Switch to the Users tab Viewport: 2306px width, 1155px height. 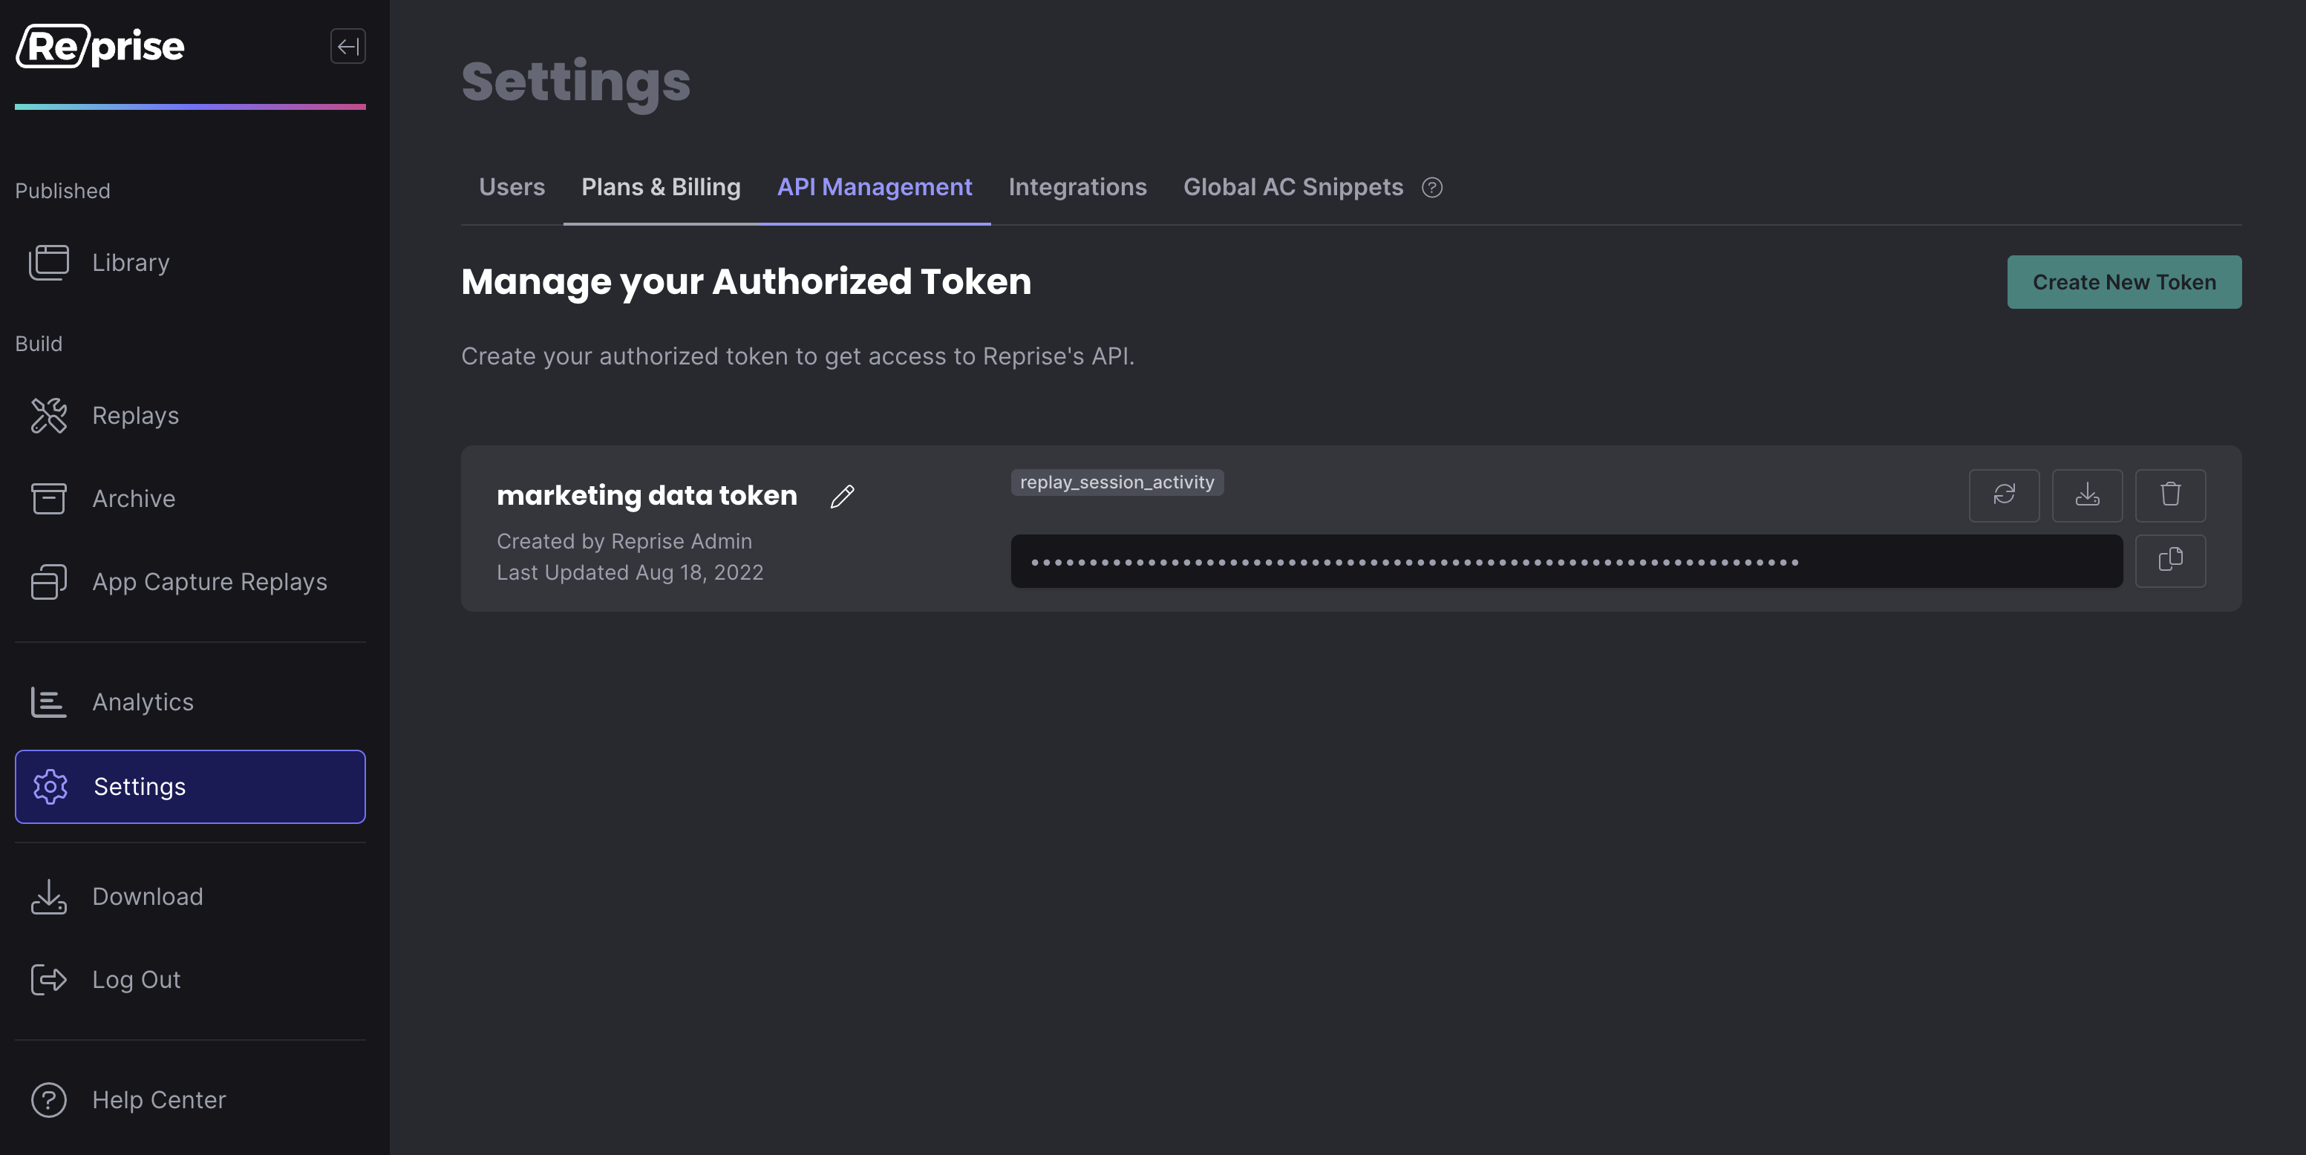click(x=511, y=187)
